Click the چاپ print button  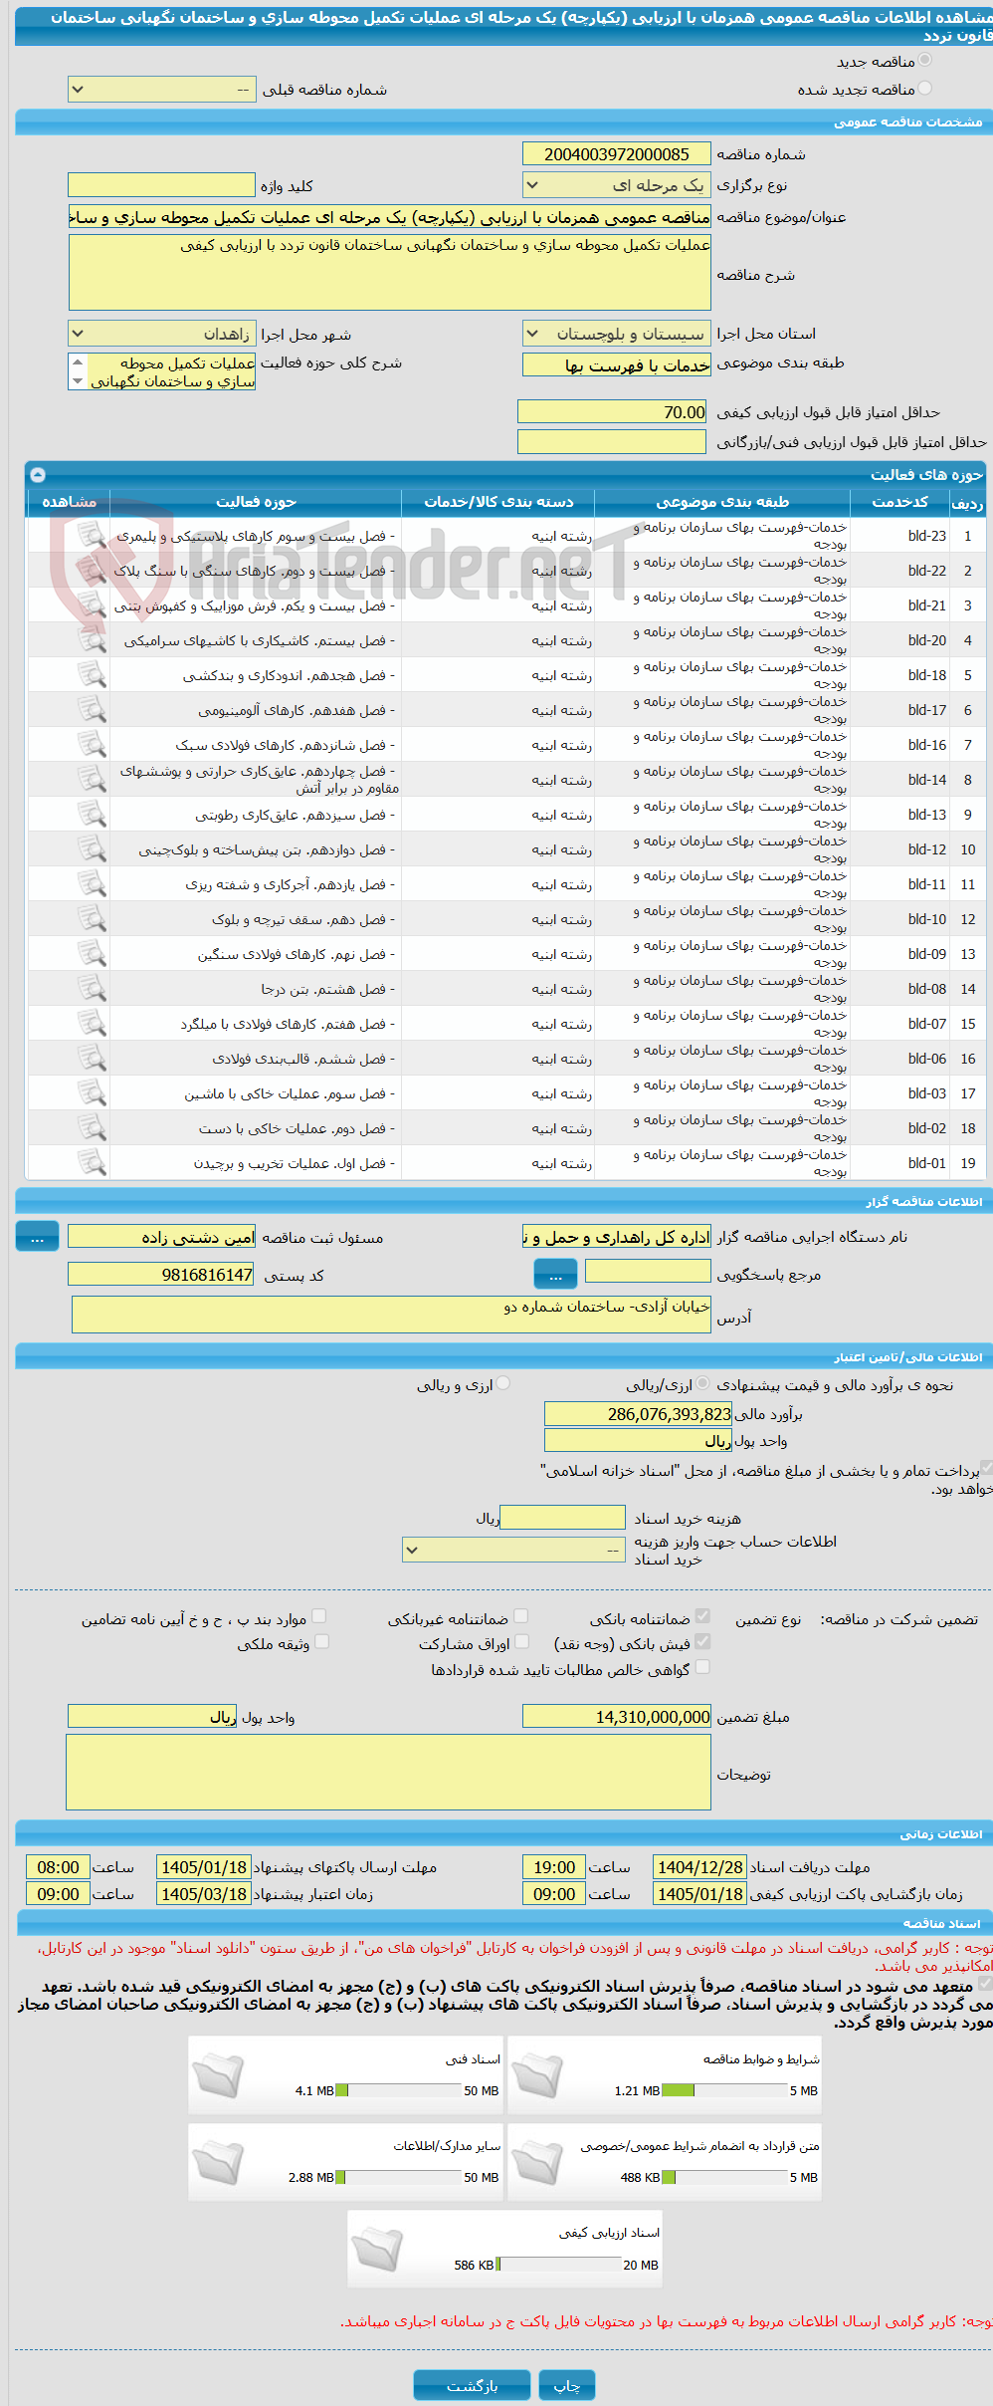click(x=567, y=2385)
